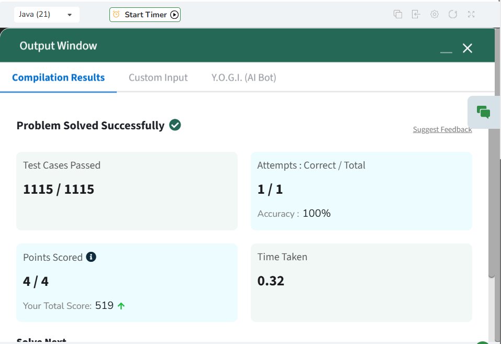Click the "Test Cases Passed" label
Viewport: 501px width, 344px height.
pos(62,165)
